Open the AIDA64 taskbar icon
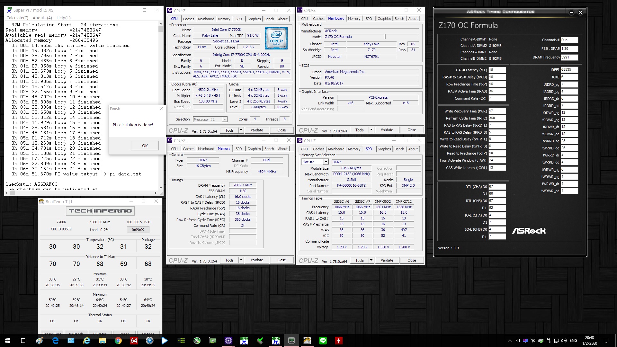The height and width of the screenshot is (347, 617). pos(134,341)
